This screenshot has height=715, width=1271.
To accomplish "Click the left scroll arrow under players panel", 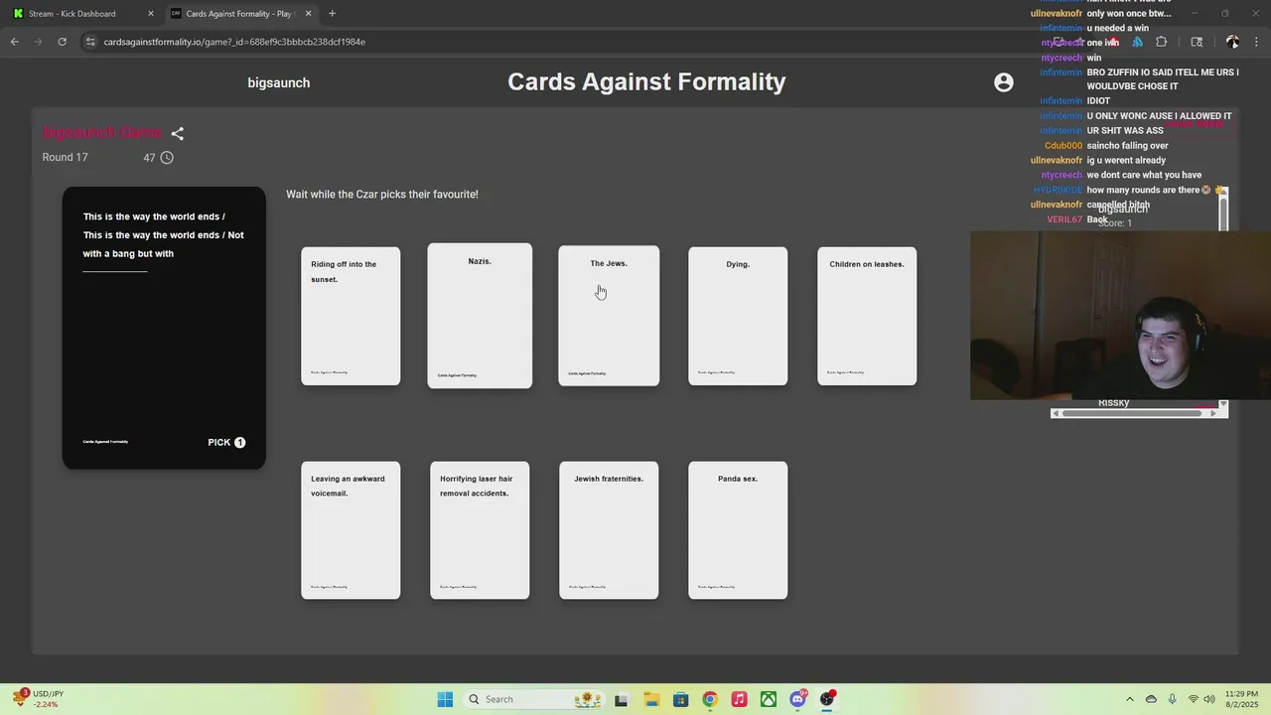I will [x=1056, y=413].
